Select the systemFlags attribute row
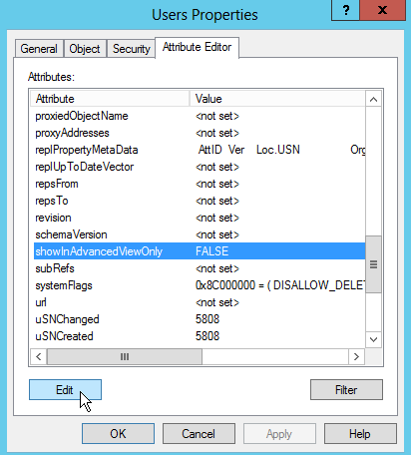411x455 pixels. pos(200,285)
